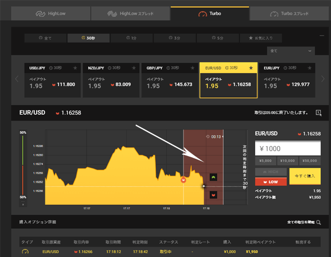The height and width of the screenshot is (257, 331).
Task: Click the 1.16266 rate in trade row
Action: 84,252
